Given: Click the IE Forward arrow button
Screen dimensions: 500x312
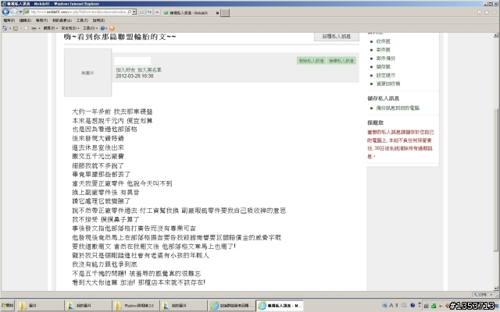Looking at the screenshot, I should pyautogui.click(x=14, y=12).
